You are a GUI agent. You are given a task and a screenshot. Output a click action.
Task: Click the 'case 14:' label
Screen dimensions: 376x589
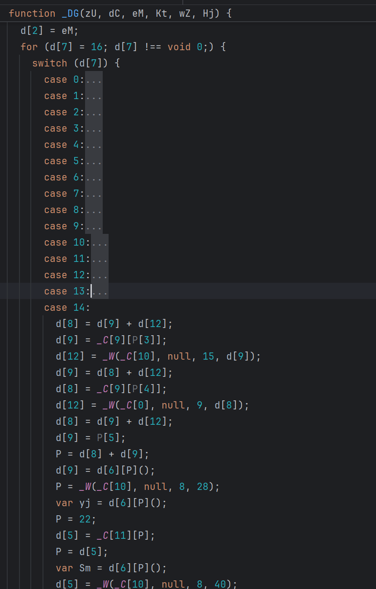click(67, 308)
